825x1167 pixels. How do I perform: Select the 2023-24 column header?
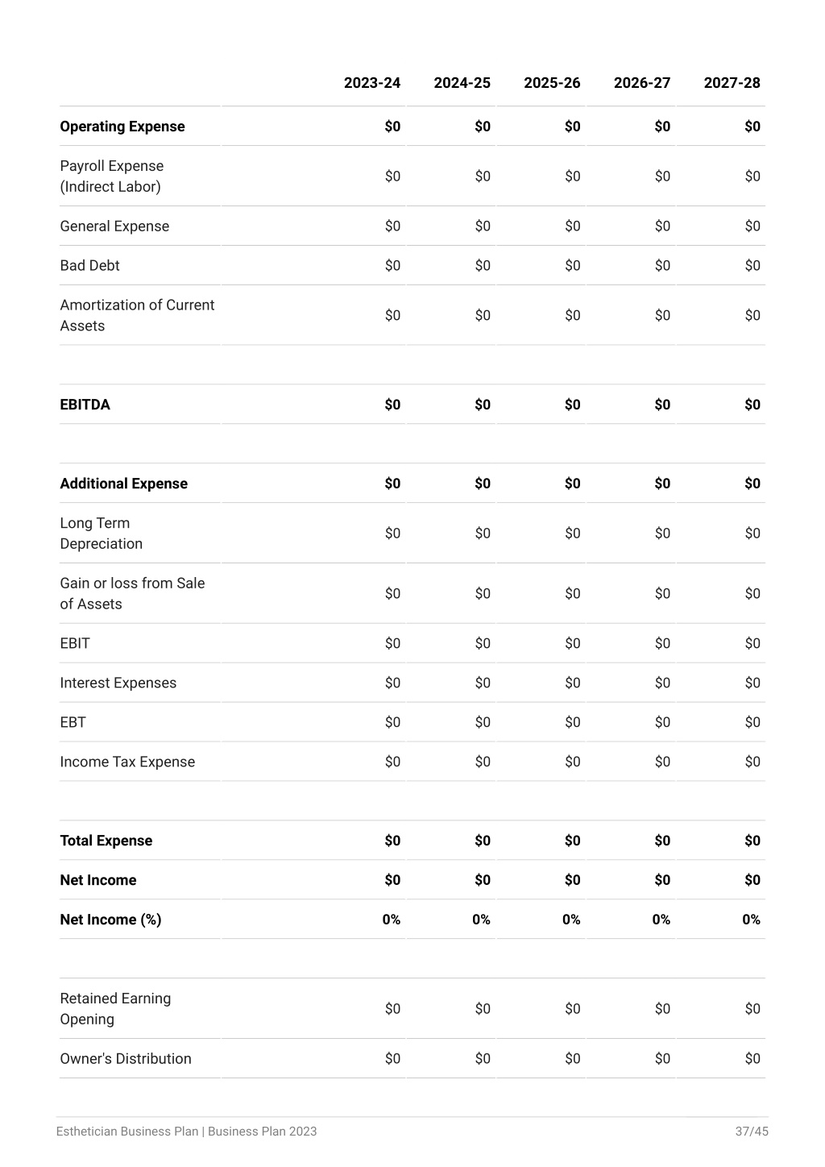point(371,83)
